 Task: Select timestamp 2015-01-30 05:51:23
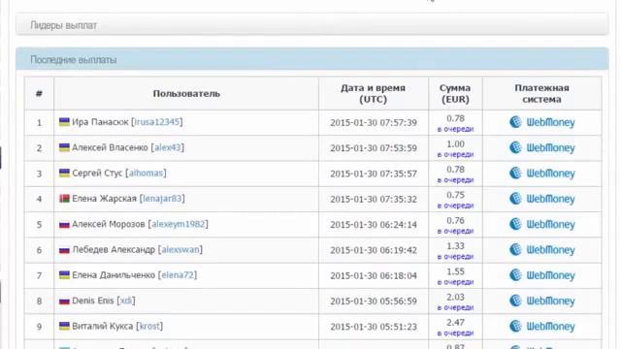pyautogui.click(x=374, y=327)
